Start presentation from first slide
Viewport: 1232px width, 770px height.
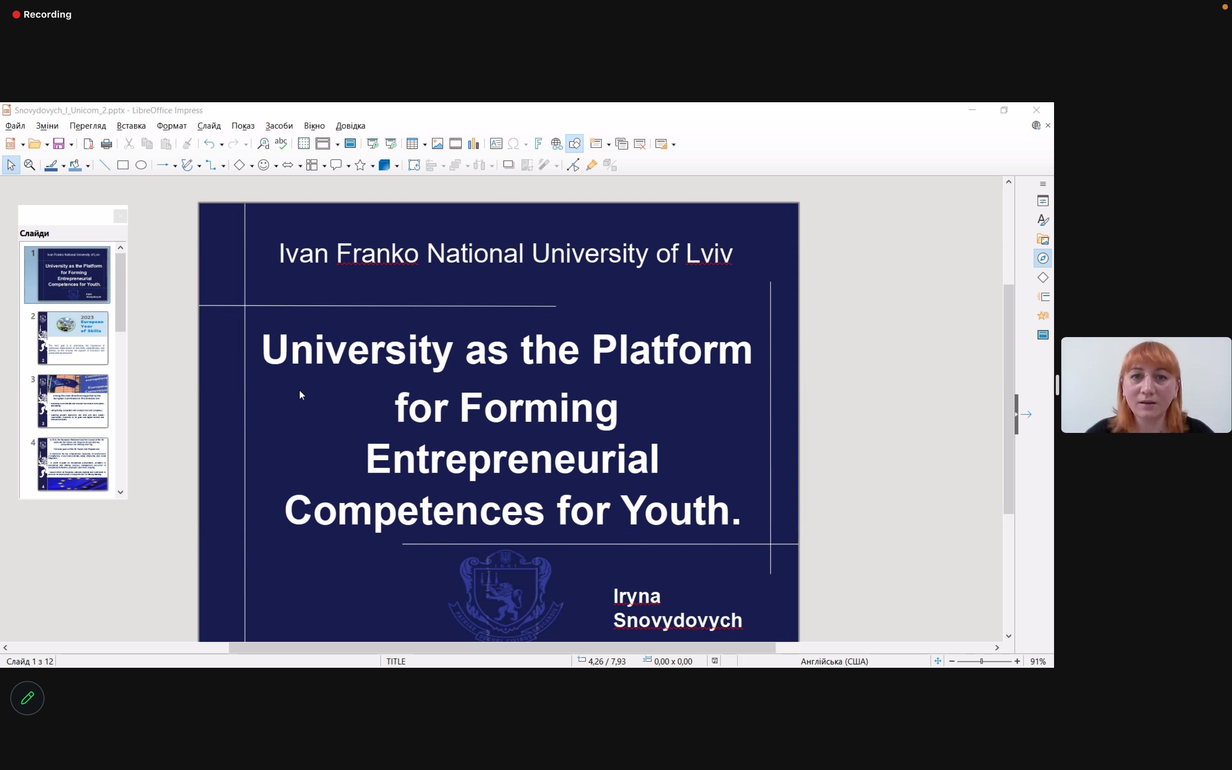pyautogui.click(x=373, y=144)
